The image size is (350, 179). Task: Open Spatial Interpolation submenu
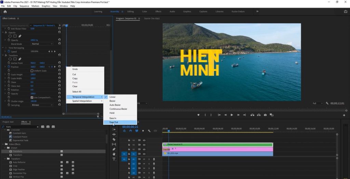coord(85,101)
